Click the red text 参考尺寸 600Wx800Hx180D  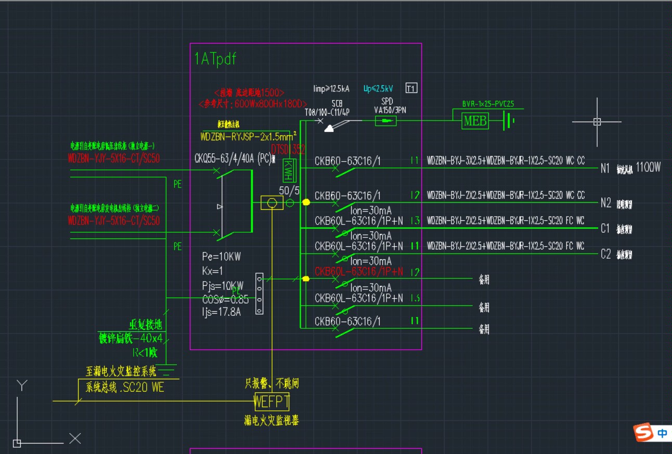click(253, 104)
